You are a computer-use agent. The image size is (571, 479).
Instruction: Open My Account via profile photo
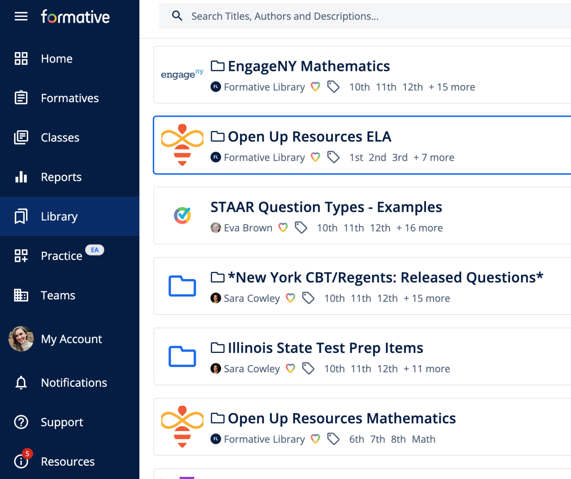[21, 339]
